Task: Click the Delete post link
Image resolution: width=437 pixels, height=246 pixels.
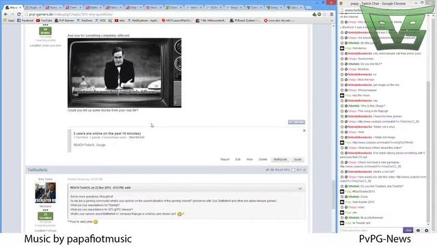Action: point(263,159)
